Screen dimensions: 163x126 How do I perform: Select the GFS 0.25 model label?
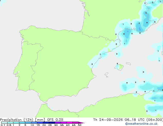pyautogui.click(x=55, y=120)
